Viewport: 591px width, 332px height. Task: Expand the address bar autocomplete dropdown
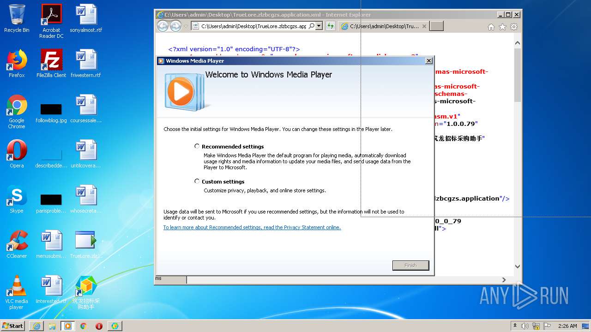(319, 26)
